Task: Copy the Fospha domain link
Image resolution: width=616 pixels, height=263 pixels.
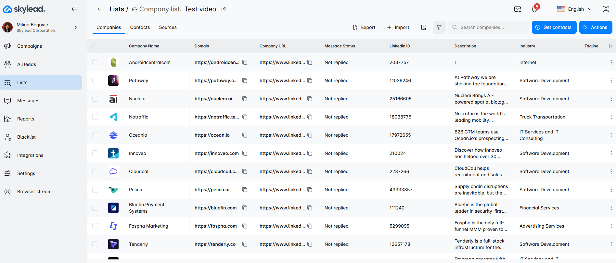Action: click(245, 226)
